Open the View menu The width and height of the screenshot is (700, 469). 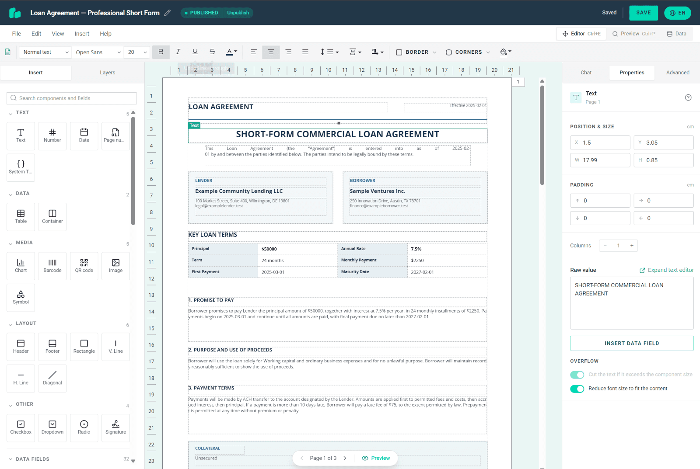pos(58,34)
